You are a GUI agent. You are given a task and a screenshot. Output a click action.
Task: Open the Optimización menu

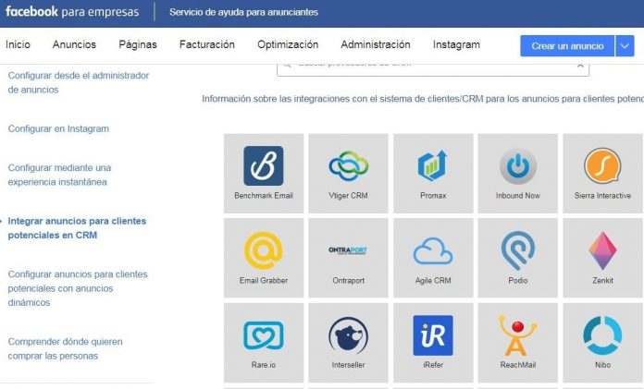(288, 44)
